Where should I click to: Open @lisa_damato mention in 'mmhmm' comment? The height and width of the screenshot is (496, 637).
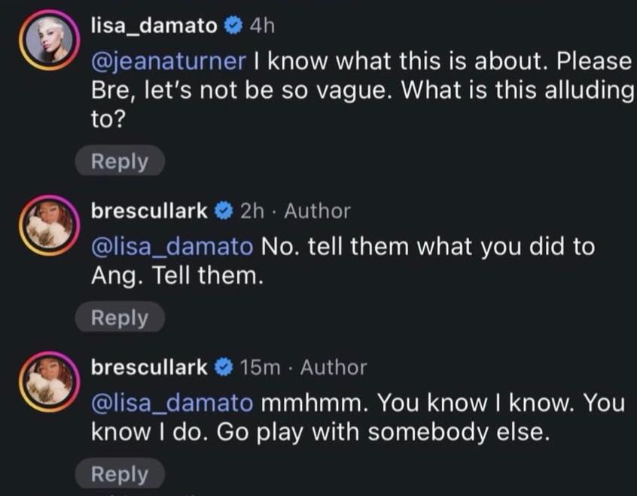coord(172,403)
